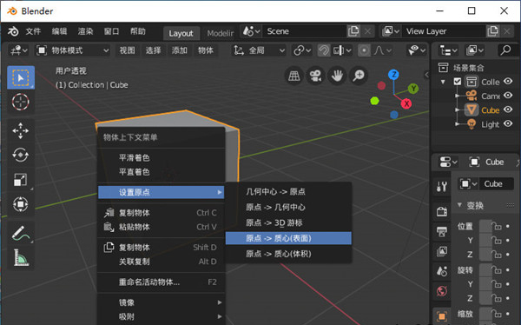Click the red X axis gizmo
This screenshot has height=325, width=521.
point(406,103)
